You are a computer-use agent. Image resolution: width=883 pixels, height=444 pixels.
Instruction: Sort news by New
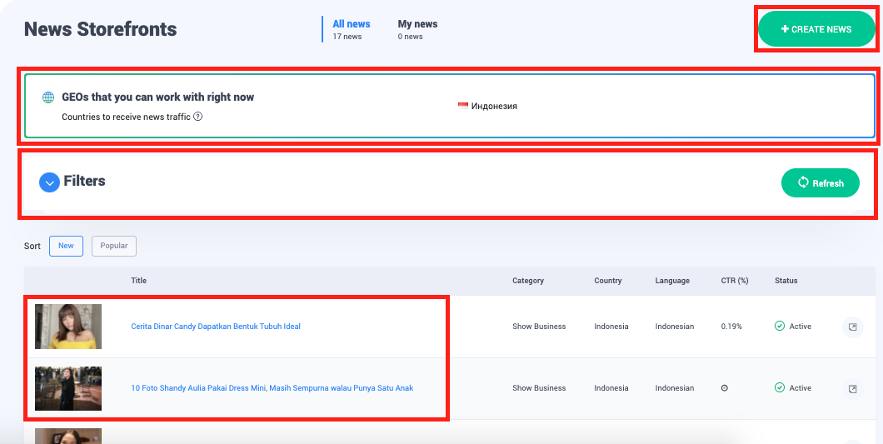coord(66,246)
